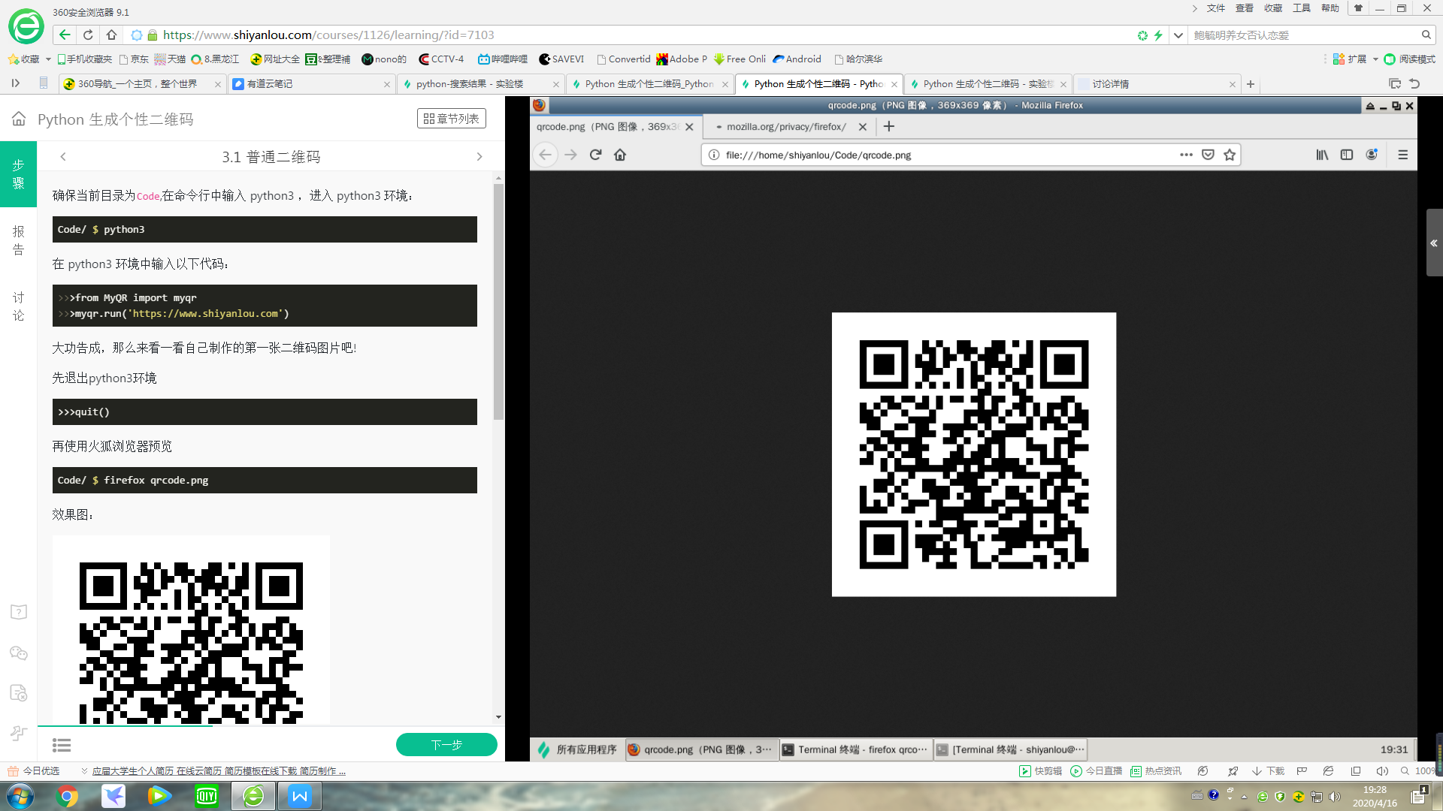This screenshot has width=1443, height=811.
Task: Click the Firefox home icon
Action: (x=620, y=155)
